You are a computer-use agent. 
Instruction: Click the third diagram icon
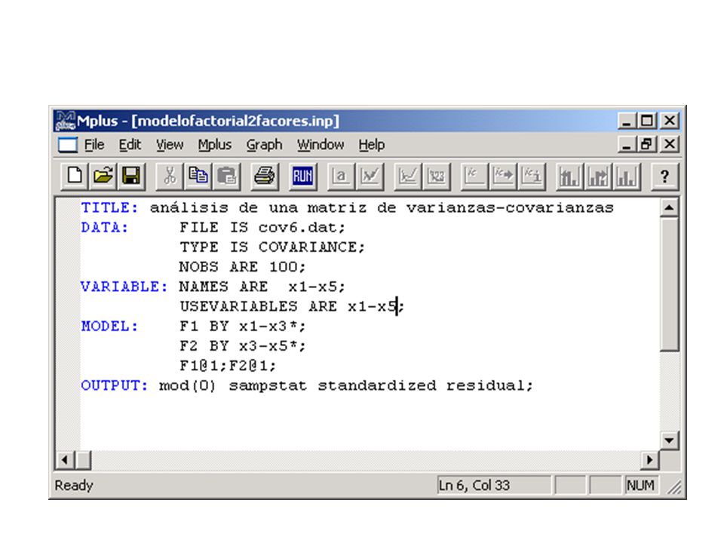point(532,176)
